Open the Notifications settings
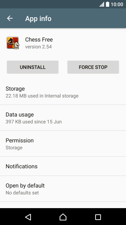Image resolution: width=126 pixels, height=225 pixels. click(x=63, y=166)
